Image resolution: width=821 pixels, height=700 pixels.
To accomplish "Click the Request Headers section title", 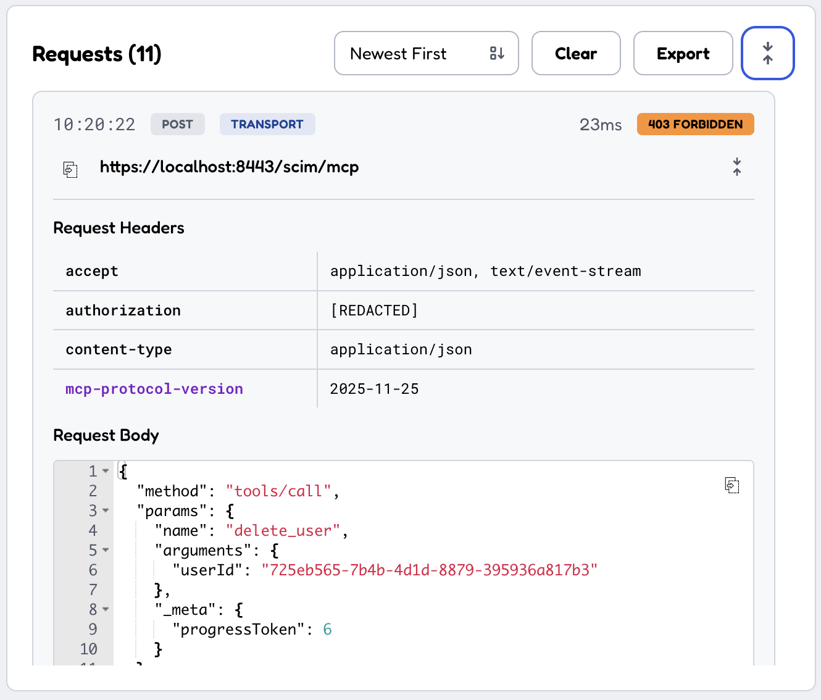I will click(x=119, y=228).
